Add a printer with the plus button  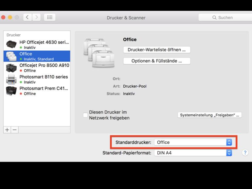(x=7, y=130)
